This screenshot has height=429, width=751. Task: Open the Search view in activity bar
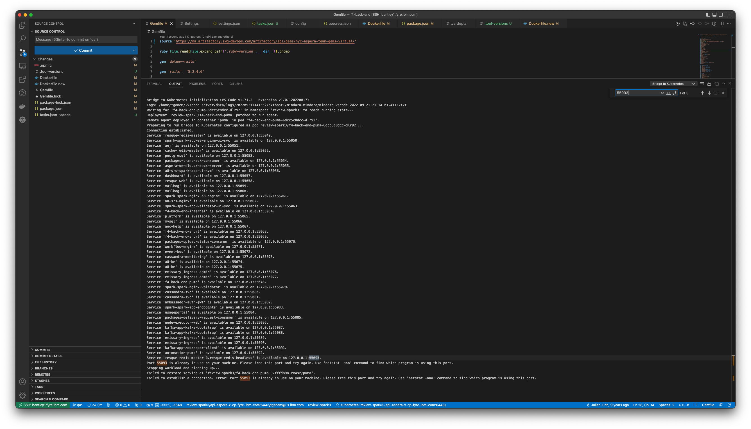tap(22, 38)
